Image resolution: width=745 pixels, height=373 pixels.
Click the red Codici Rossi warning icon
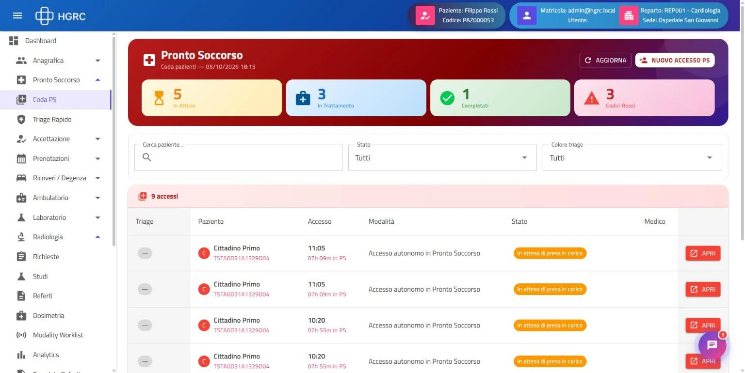[591, 98]
